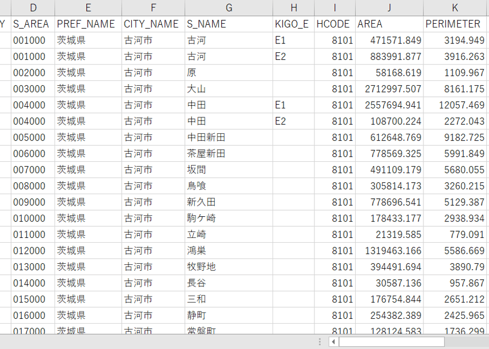Select the area cell 491109.179
This screenshot has width=489, height=349.
(x=389, y=170)
